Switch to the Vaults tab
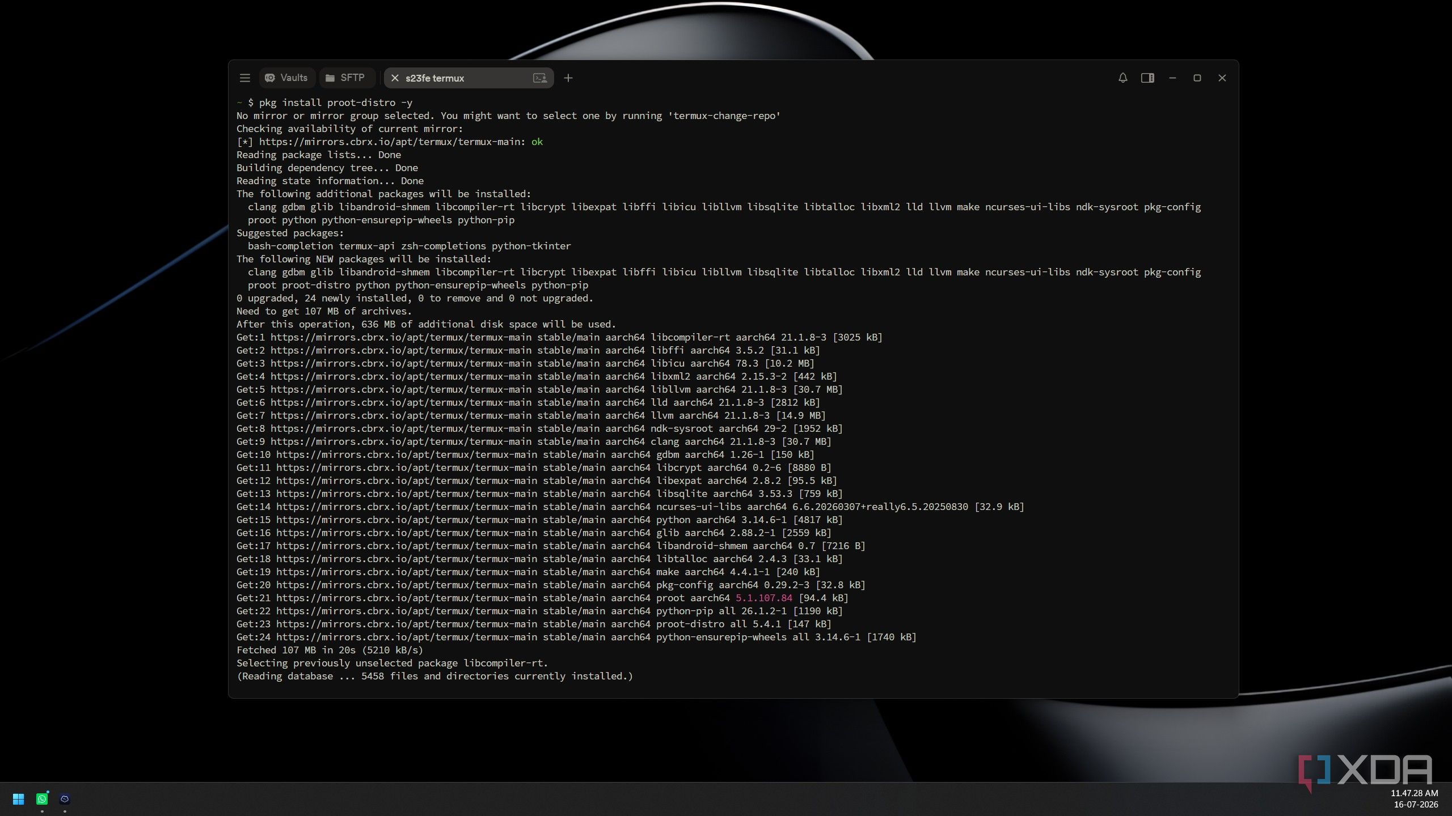Screen dimensions: 1452x816 (287, 78)
